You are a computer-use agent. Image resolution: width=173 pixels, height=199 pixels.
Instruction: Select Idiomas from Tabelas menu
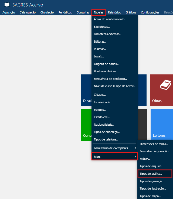tap(100, 49)
